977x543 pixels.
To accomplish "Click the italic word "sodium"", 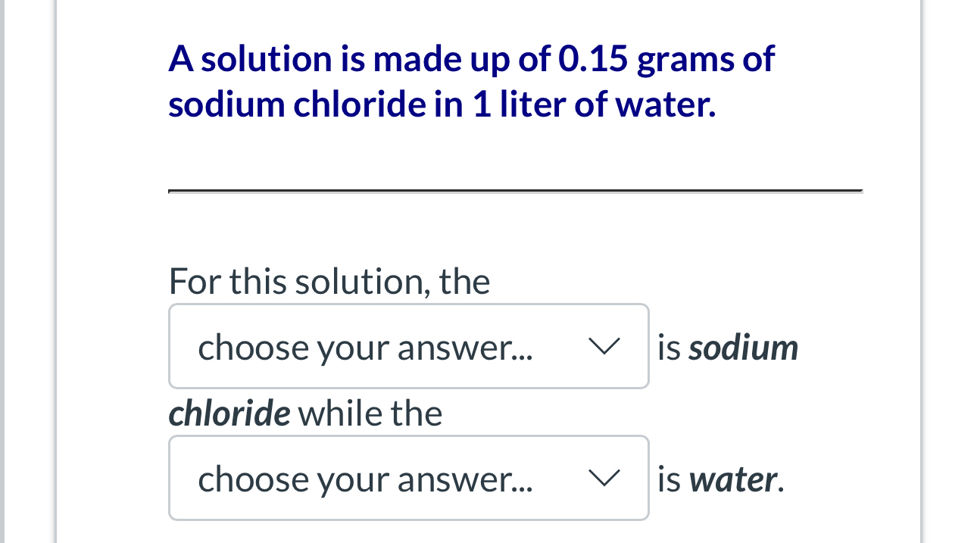I will point(744,347).
